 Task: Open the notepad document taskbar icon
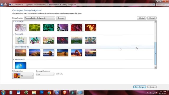(11, 93)
